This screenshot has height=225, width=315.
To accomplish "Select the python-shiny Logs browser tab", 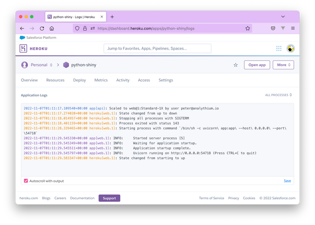I will point(76,17).
